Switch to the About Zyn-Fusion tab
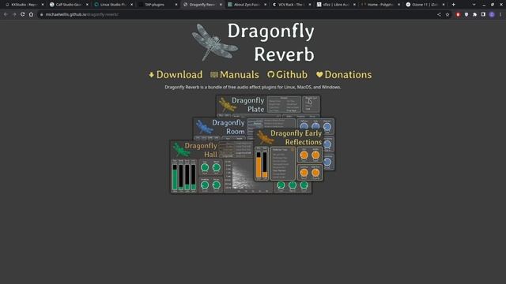The width and height of the screenshot is (506, 284). coord(246,5)
